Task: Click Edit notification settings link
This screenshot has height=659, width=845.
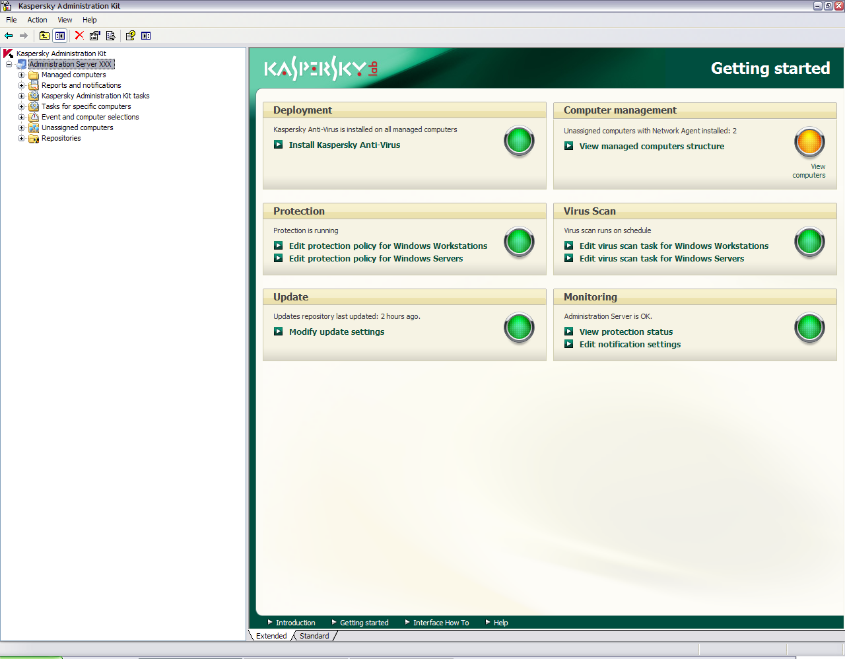Action: 630,344
